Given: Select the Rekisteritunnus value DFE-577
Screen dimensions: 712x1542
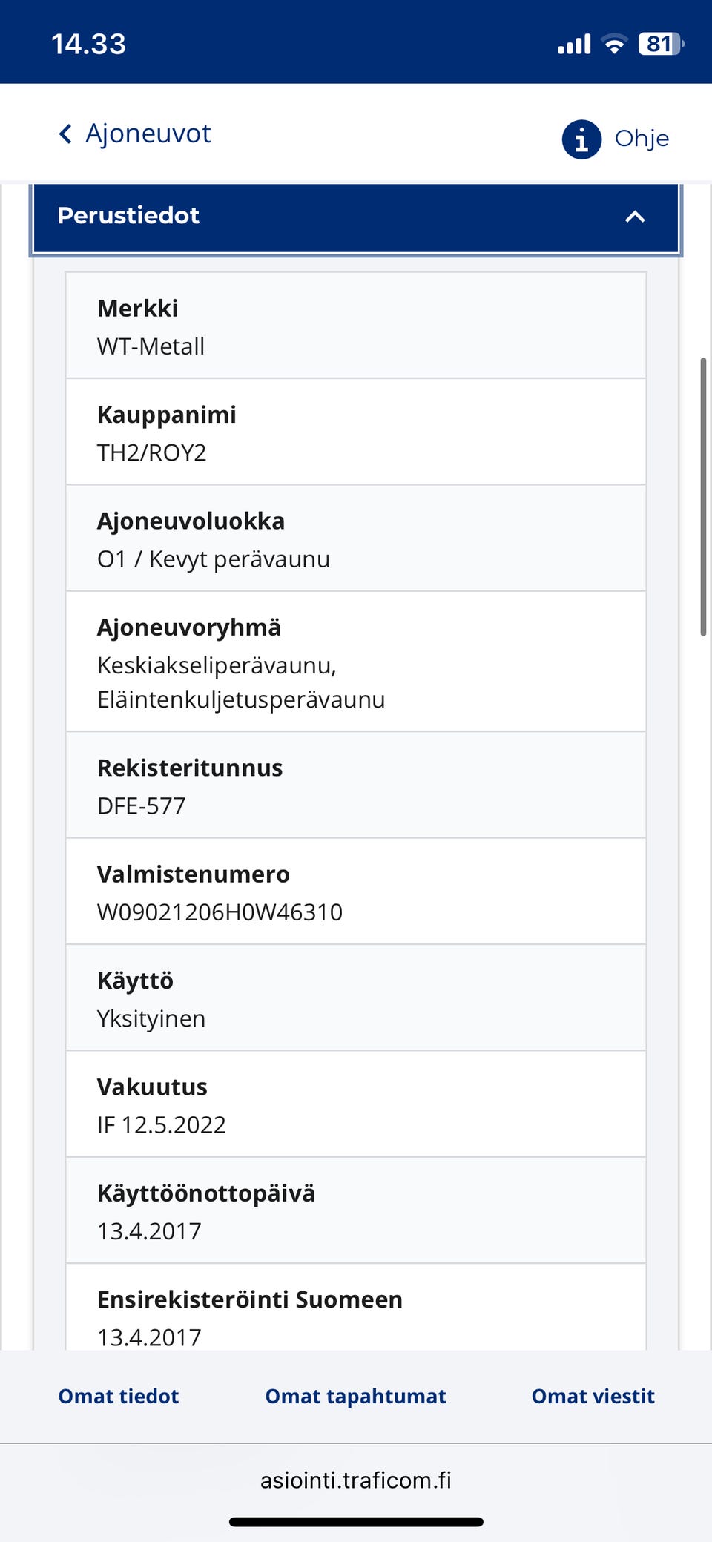Looking at the screenshot, I should [x=142, y=806].
